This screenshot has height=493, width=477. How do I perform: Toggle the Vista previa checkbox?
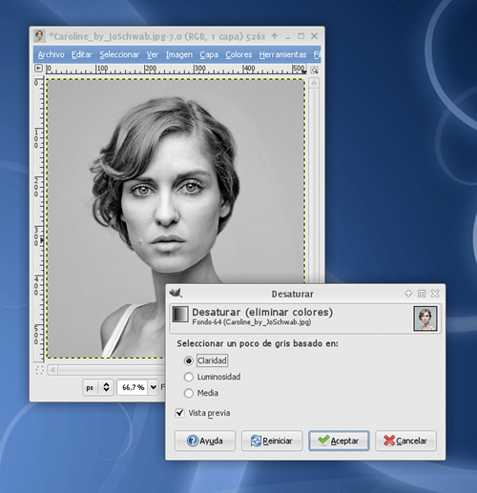click(180, 413)
